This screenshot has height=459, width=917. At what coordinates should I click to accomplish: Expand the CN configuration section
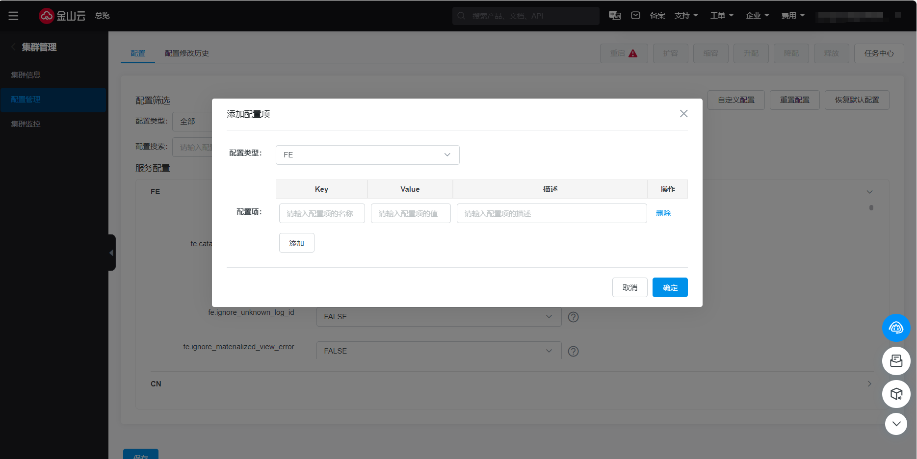pos(869,384)
